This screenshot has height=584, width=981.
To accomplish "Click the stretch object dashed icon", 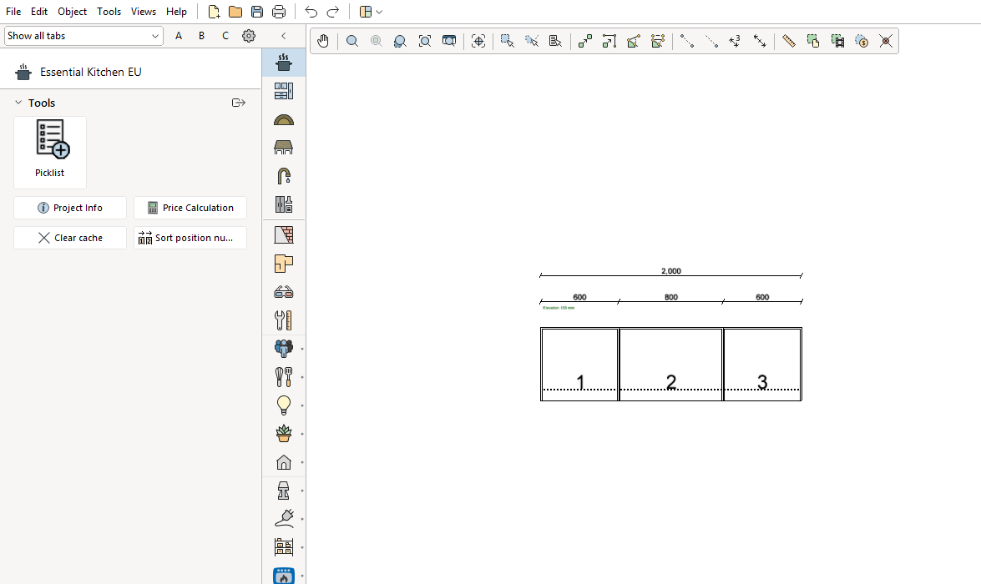I will [658, 41].
